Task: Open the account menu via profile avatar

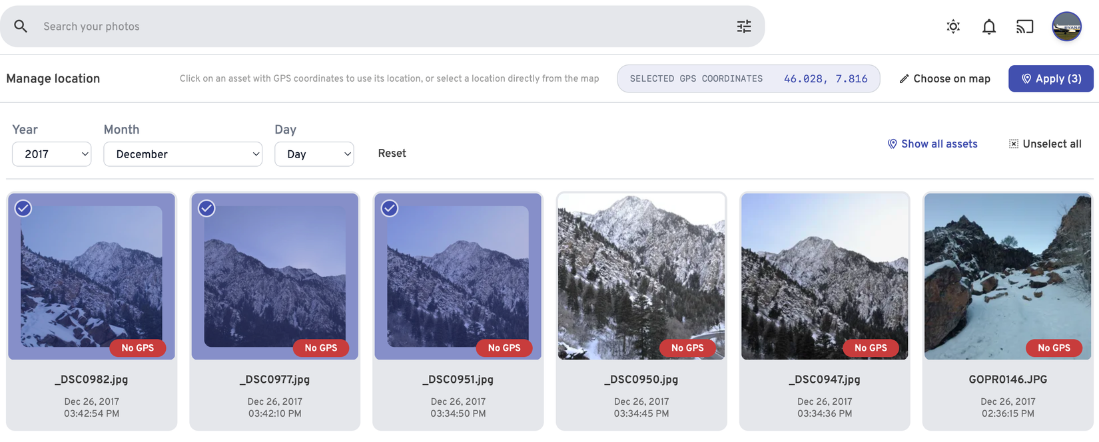Action: pyautogui.click(x=1066, y=26)
